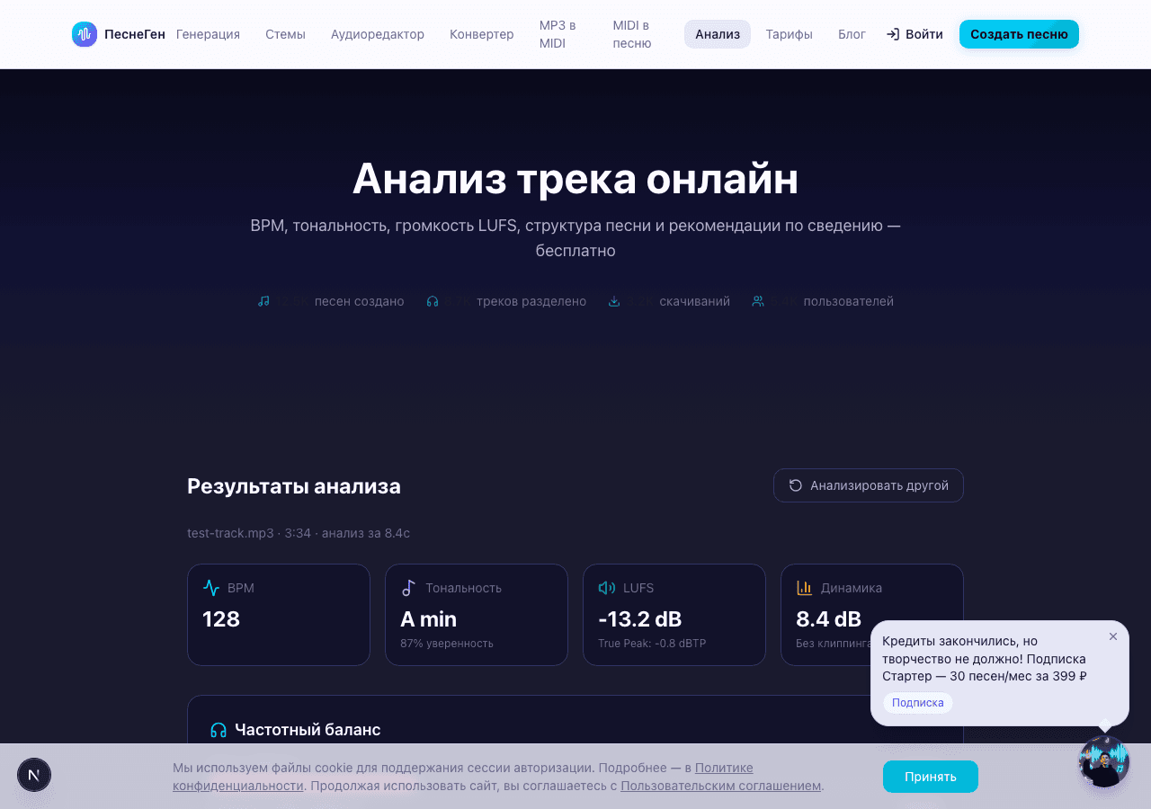The image size is (1151, 809).
Task: Switch to the Тарифы section
Action: click(789, 34)
